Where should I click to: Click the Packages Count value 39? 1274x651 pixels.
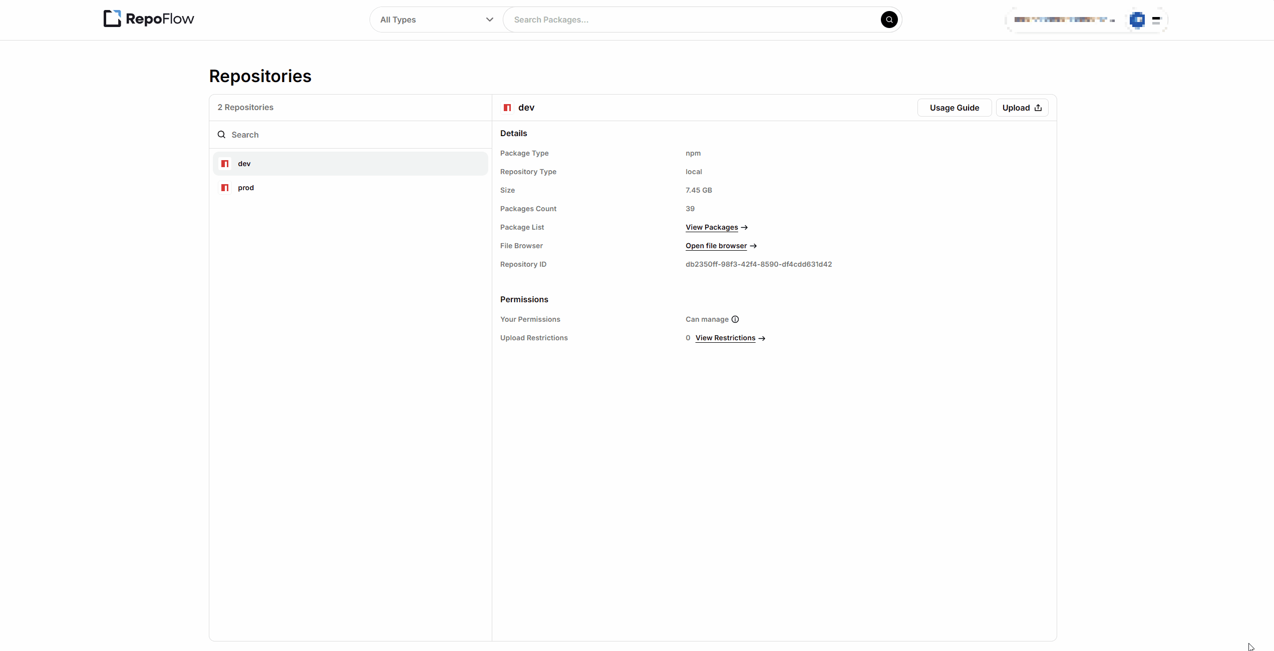(690, 209)
